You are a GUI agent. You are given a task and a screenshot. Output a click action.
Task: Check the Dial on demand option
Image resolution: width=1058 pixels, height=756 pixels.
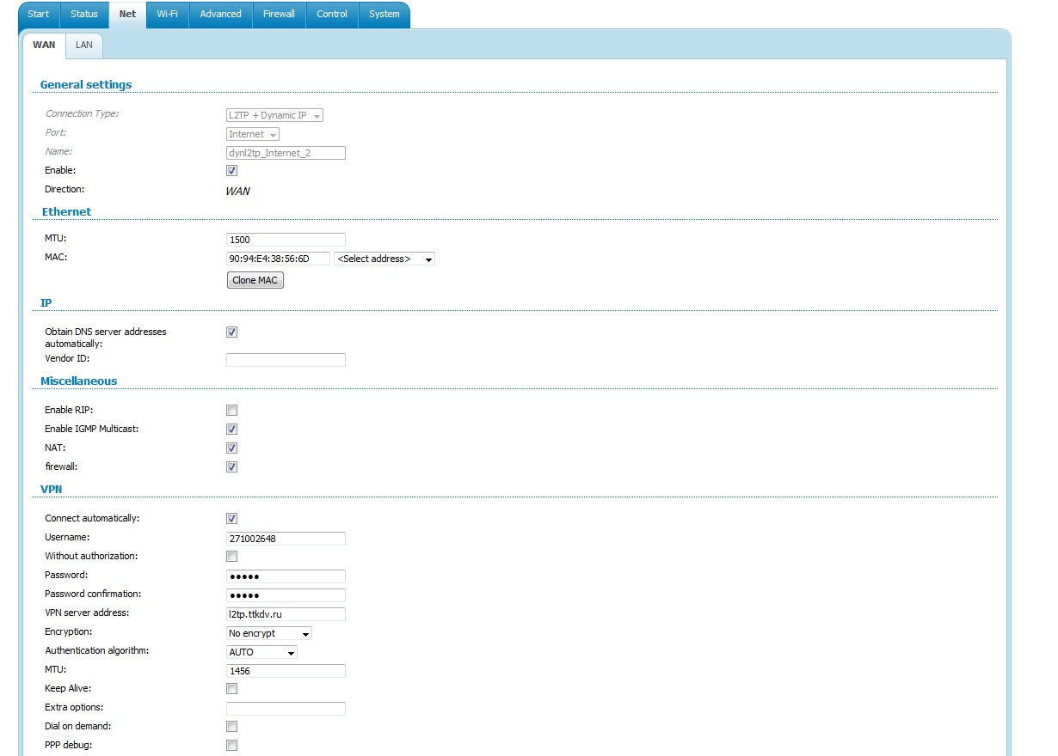[x=231, y=727]
